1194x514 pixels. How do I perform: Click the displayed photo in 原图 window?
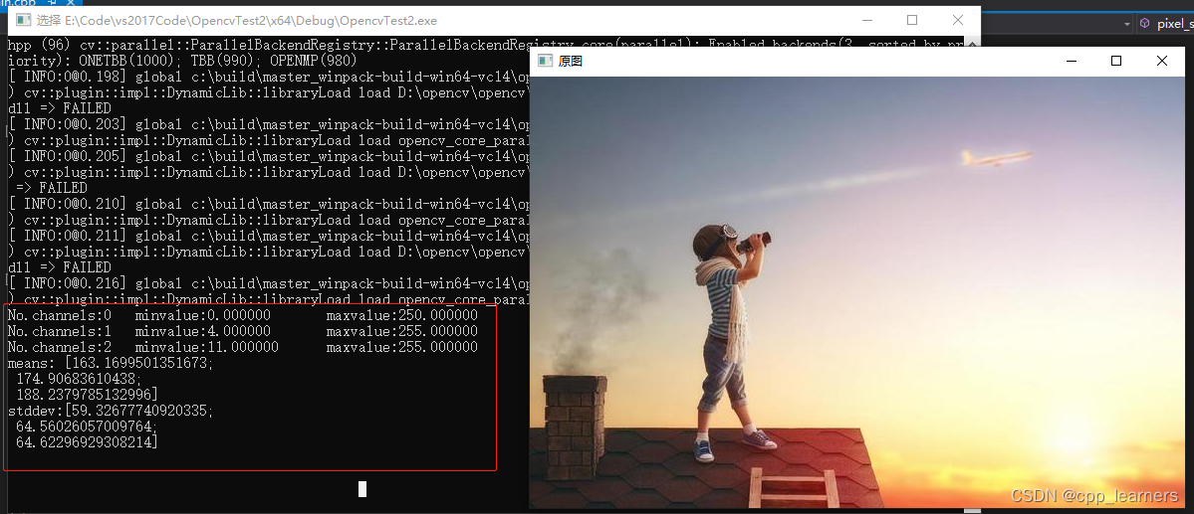click(x=857, y=292)
